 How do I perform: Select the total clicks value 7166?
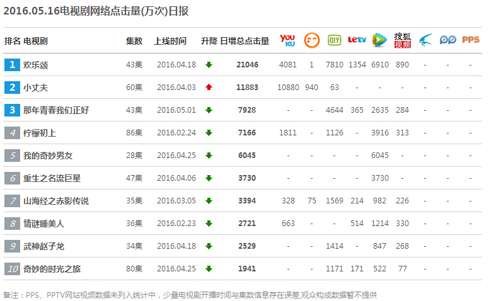(247, 133)
